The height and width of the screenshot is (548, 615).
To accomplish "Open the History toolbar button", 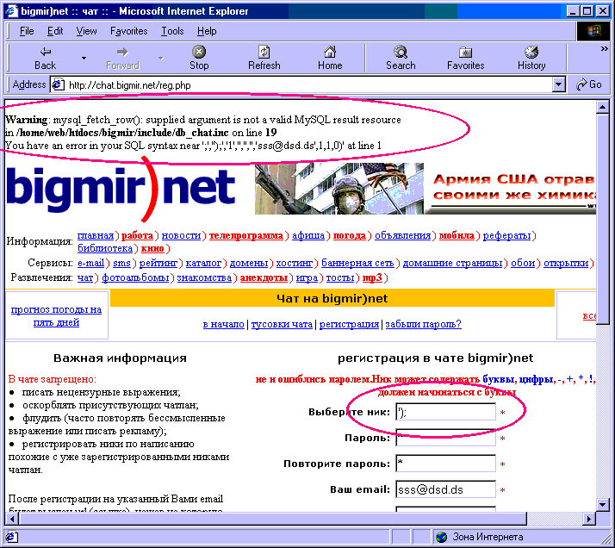I will [531, 58].
